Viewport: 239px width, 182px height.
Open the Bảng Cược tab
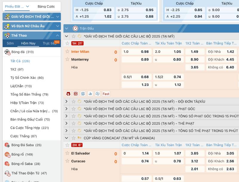point(46,6)
